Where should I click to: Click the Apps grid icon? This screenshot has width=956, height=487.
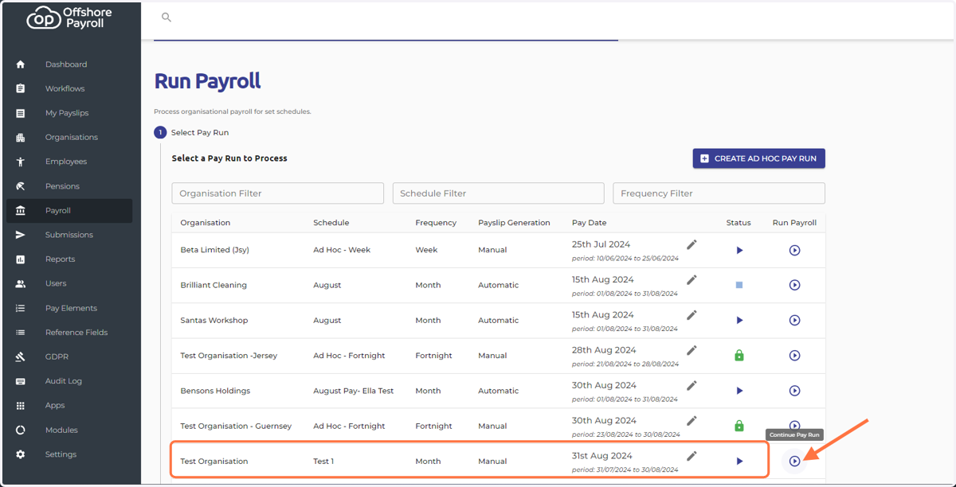[x=21, y=405]
